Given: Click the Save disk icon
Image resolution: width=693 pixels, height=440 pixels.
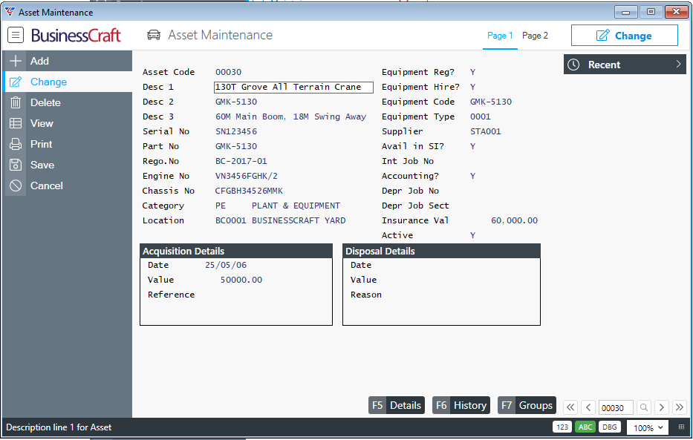Looking at the screenshot, I should tap(16, 165).
